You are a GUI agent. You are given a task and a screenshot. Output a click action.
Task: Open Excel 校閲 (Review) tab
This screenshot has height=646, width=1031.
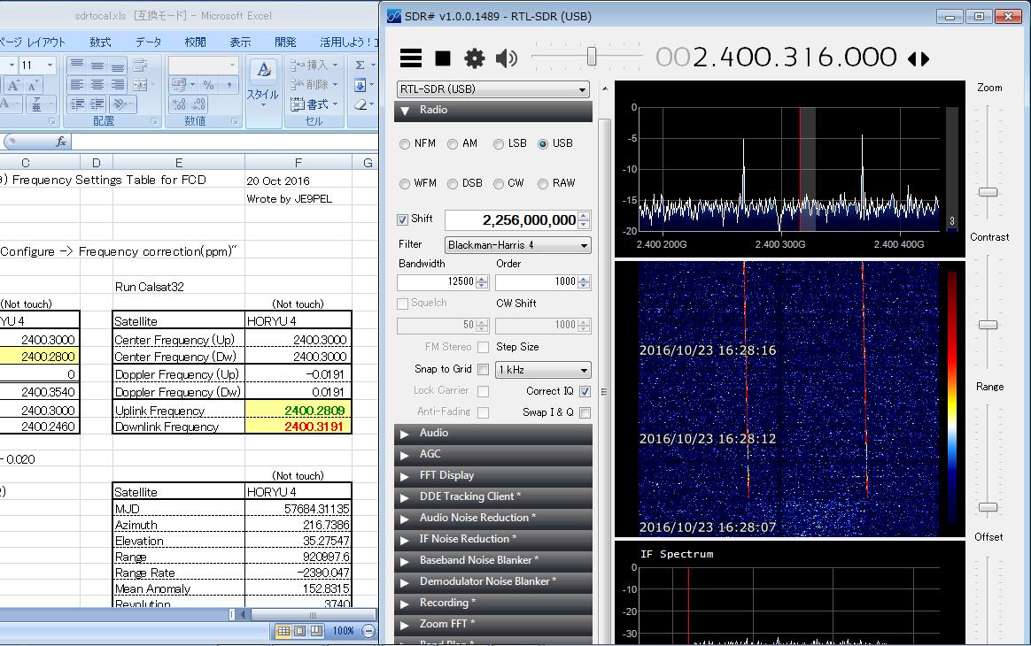(195, 42)
